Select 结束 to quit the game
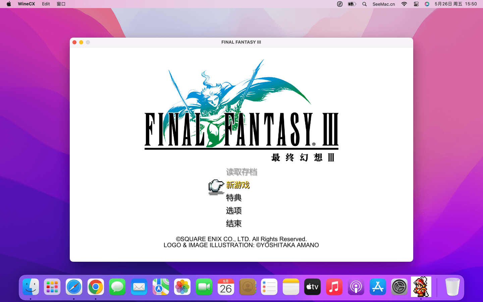 (234, 223)
